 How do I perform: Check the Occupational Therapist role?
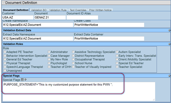point(73,59)
